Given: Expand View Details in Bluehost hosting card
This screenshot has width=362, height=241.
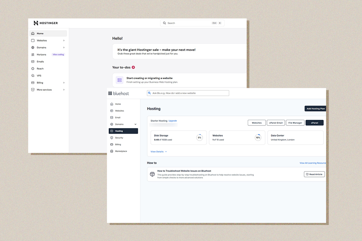Looking at the screenshot, I should (x=159, y=152).
